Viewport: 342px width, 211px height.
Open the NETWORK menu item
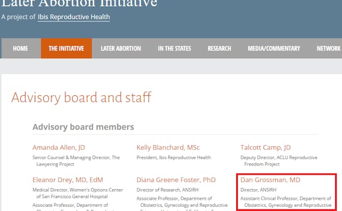[x=328, y=48]
